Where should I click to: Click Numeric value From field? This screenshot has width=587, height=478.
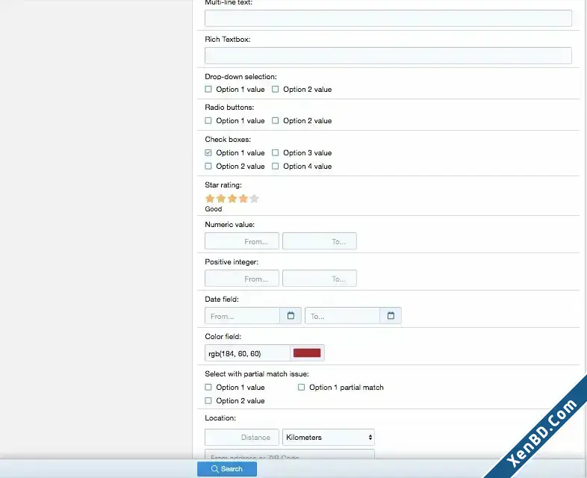242,241
